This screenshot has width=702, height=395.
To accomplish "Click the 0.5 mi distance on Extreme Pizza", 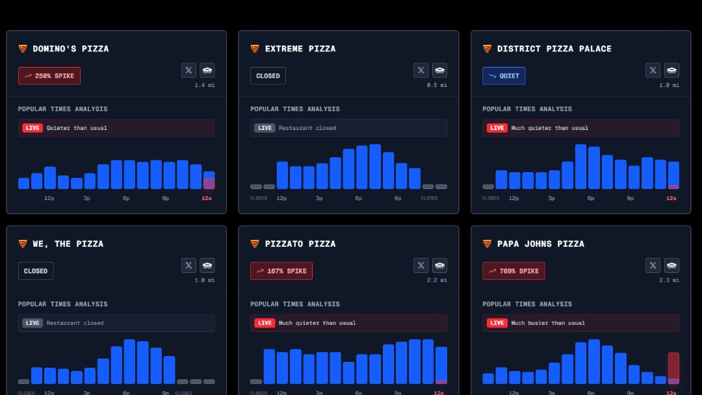I will pos(437,85).
